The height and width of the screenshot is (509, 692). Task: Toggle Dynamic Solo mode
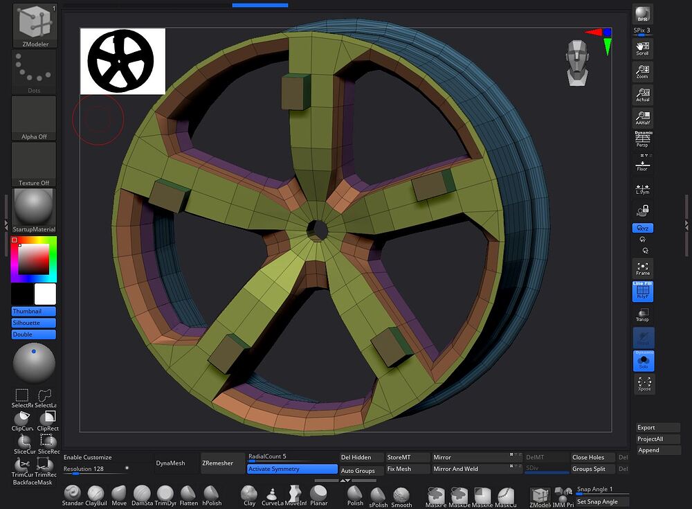click(x=644, y=361)
